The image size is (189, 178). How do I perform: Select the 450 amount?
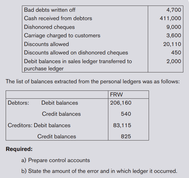(176, 53)
